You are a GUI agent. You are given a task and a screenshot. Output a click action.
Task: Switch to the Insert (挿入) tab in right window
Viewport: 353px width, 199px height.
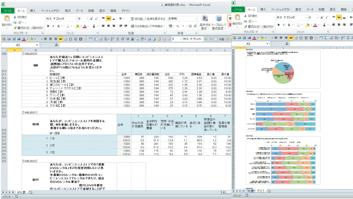point(263,9)
